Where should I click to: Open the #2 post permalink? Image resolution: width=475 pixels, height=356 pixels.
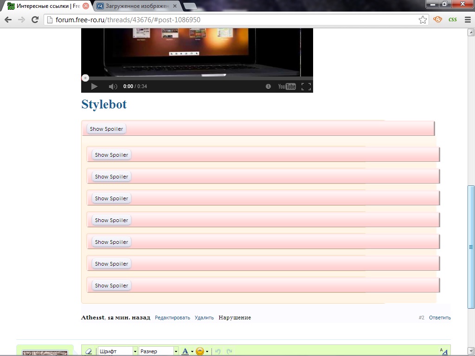[421, 318]
